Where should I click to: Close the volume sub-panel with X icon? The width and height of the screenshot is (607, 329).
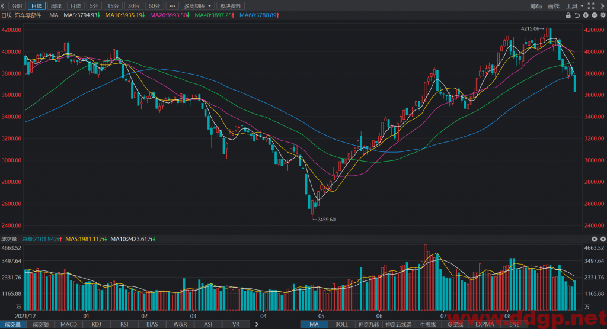(594, 239)
